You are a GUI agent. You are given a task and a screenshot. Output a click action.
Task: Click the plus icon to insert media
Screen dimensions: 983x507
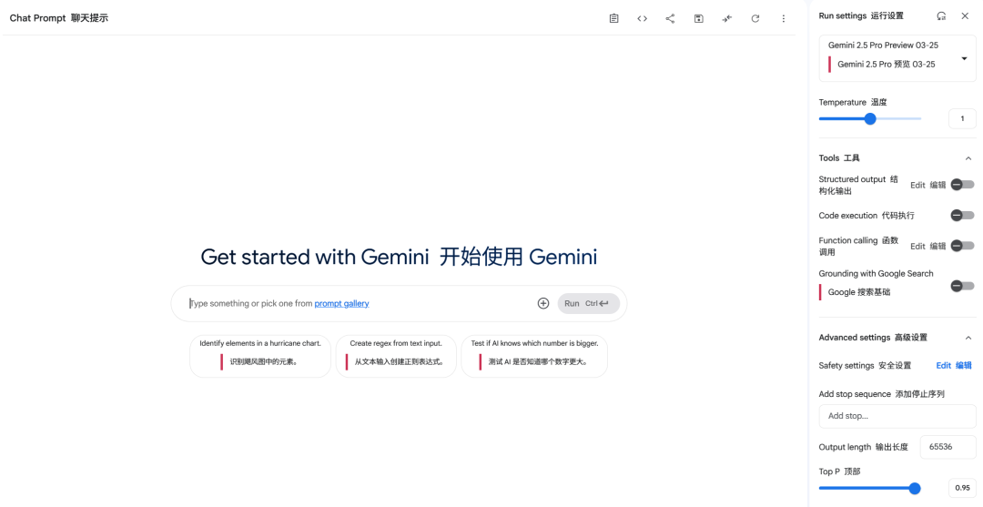[x=543, y=303]
